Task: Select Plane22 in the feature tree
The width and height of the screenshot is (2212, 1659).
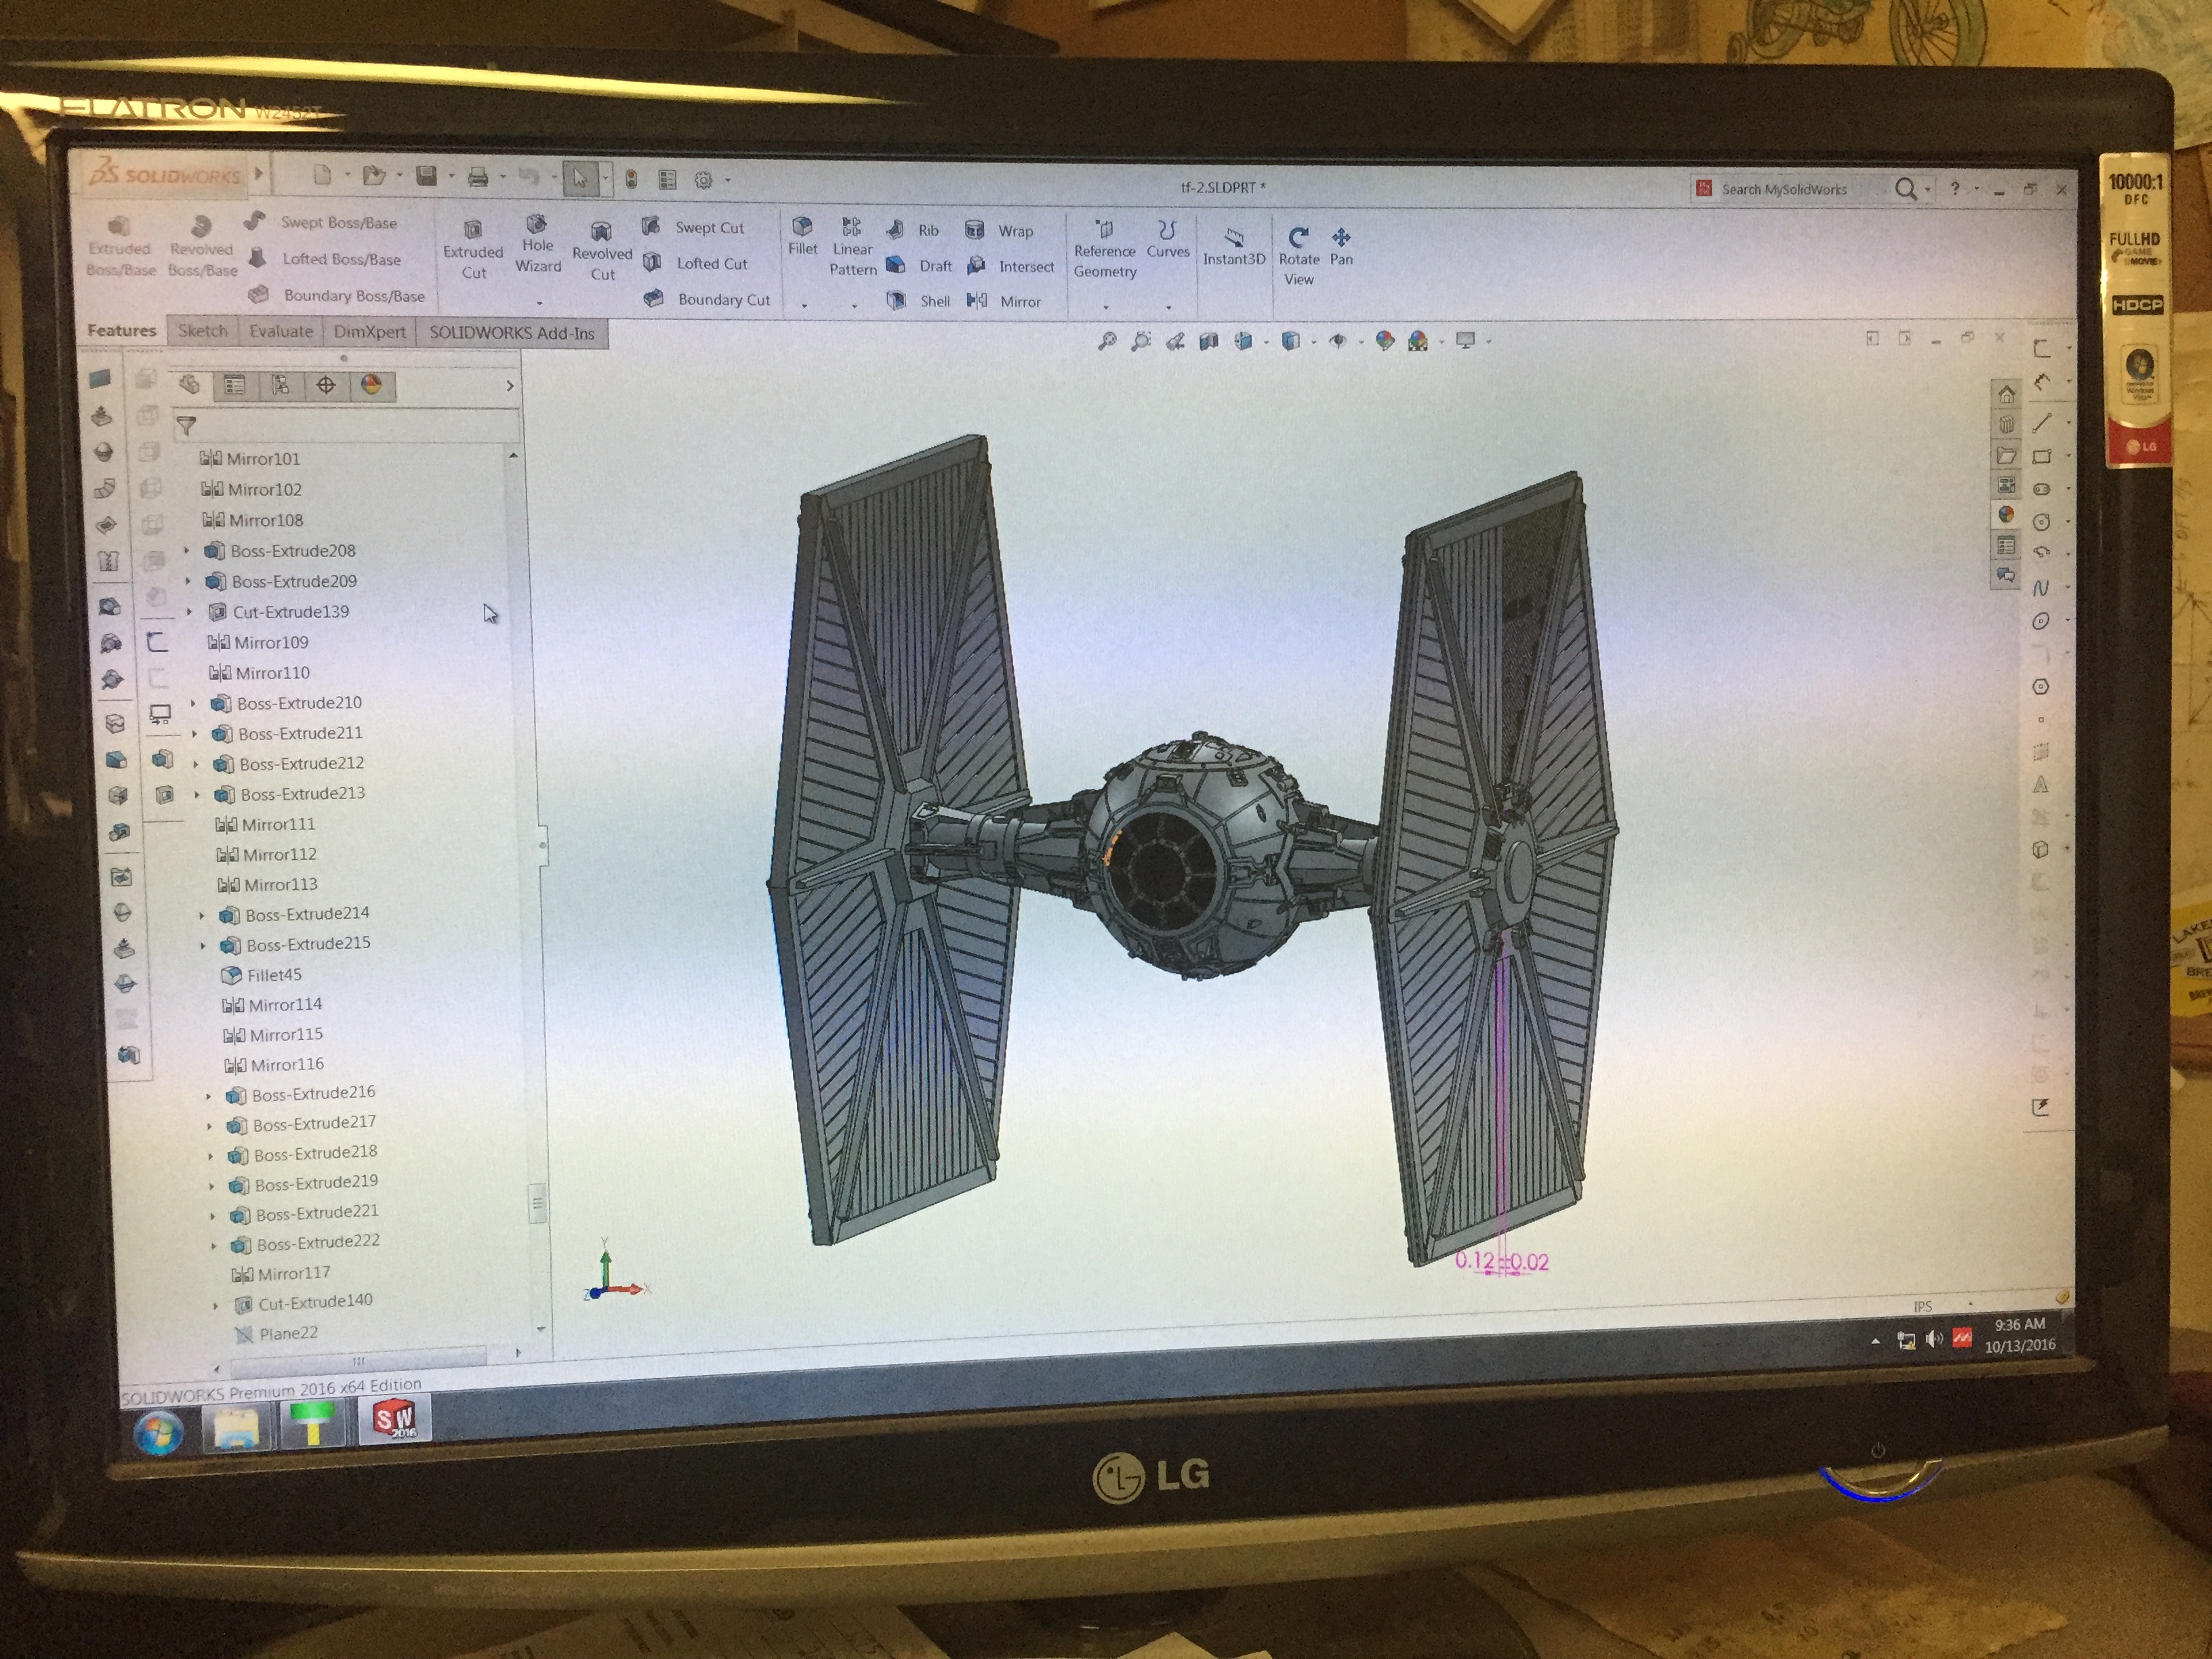Action: pyautogui.click(x=275, y=1333)
